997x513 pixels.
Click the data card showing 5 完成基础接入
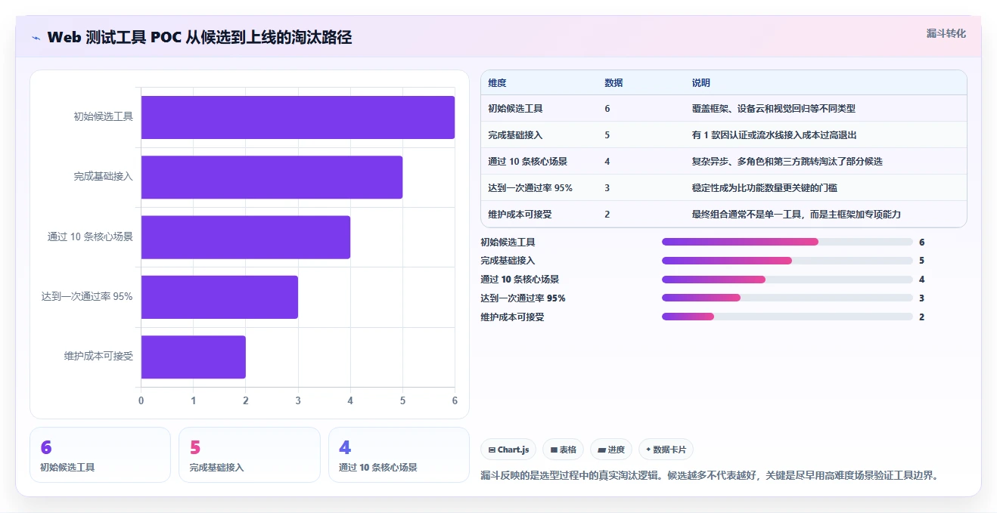(x=250, y=455)
